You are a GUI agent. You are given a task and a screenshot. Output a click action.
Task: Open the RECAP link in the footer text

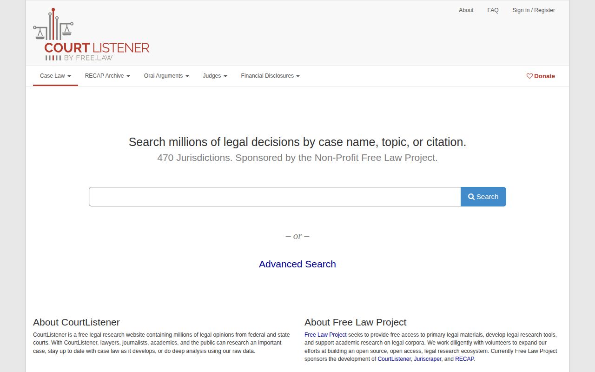tap(464, 359)
